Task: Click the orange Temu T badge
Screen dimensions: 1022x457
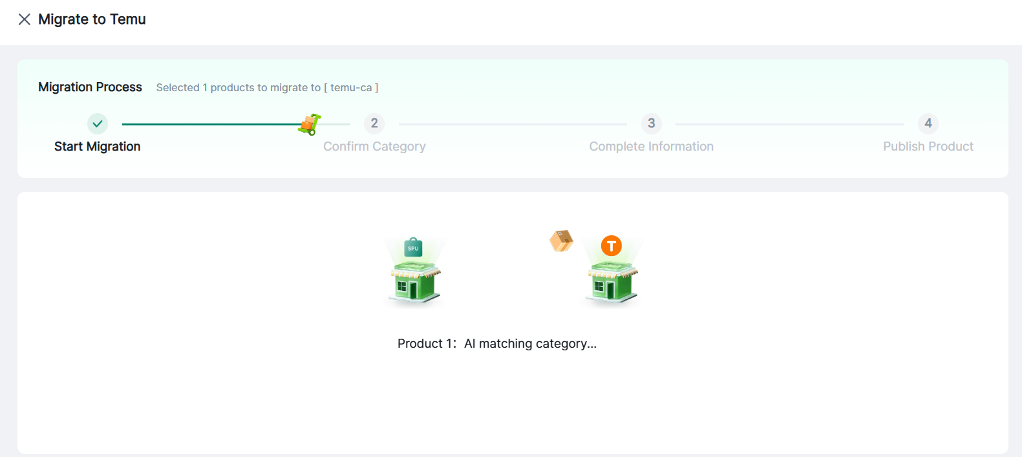Action: pyautogui.click(x=611, y=246)
